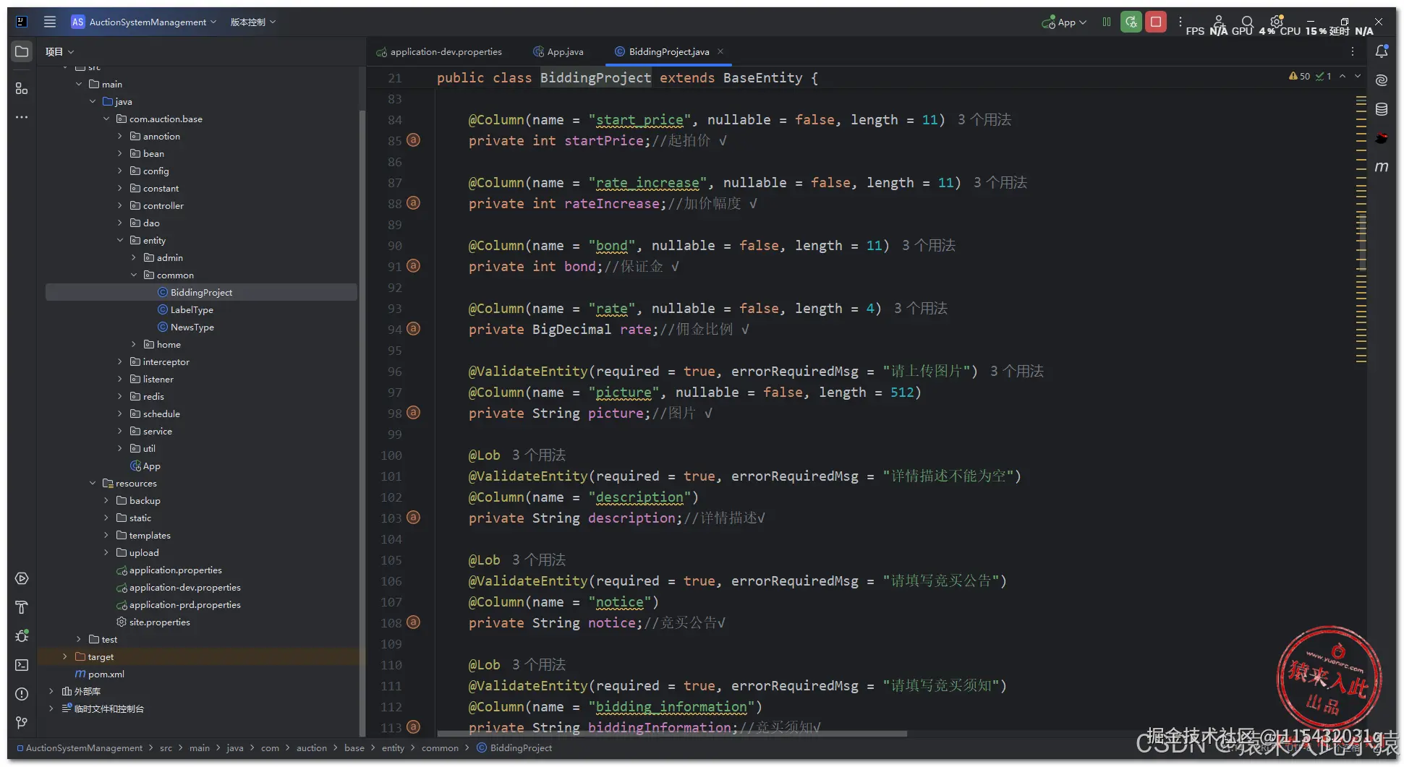Expand the 外部库 node
1404x767 pixels.
pos(51,691)
